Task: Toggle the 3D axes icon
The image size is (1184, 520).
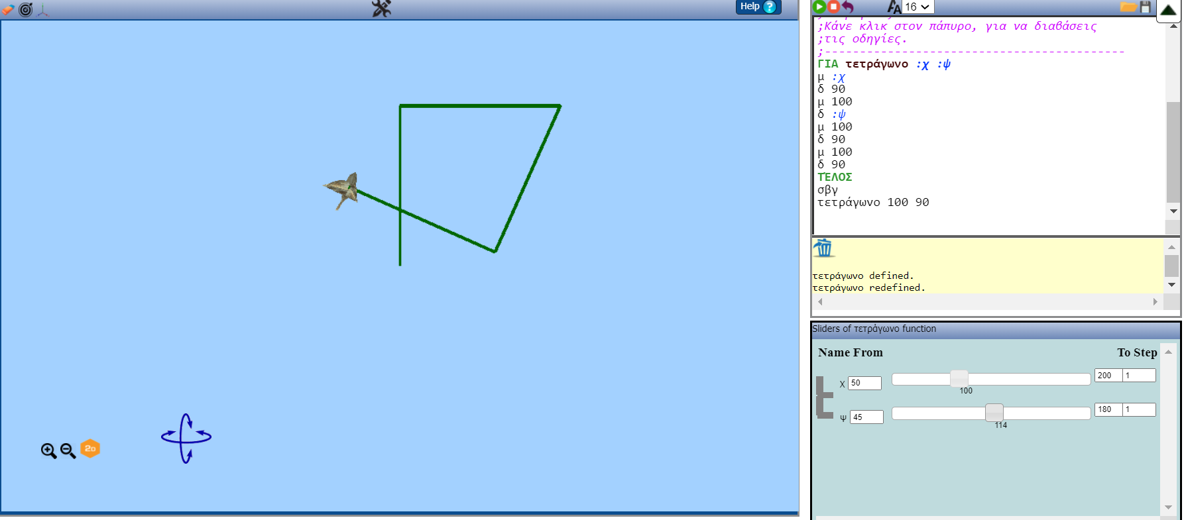Action: pos(43,10)
